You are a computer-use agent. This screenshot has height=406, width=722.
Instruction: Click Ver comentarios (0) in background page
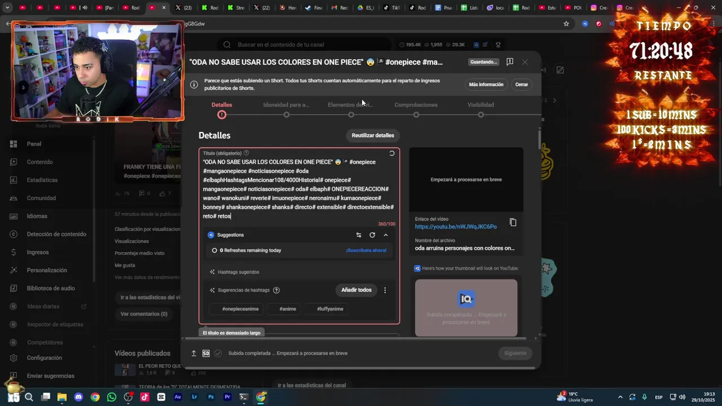[x=144, y=314]
